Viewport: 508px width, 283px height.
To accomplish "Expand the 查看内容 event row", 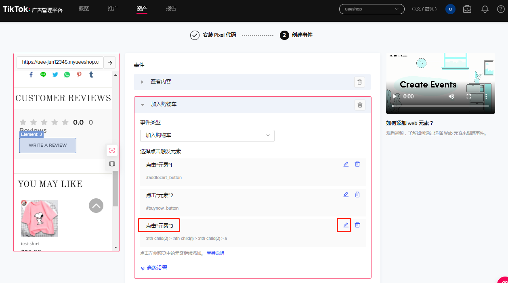I will click(143, 82).
